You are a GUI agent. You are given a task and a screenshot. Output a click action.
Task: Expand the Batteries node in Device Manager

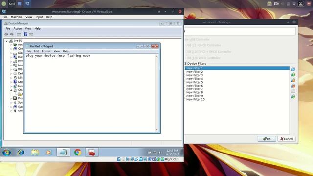click(11, 45)
